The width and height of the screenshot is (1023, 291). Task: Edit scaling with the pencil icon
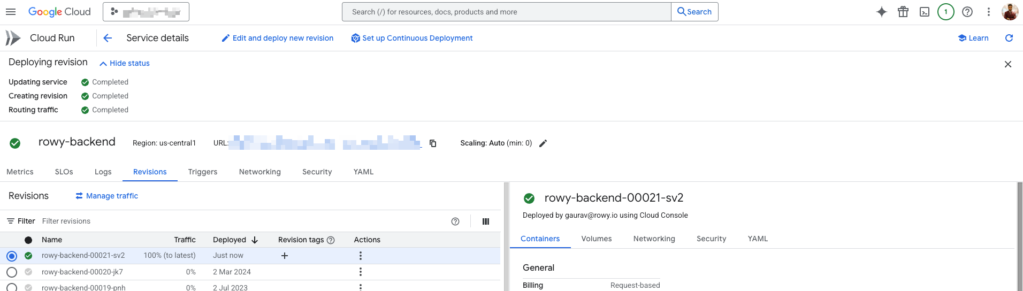coord(543,143)
